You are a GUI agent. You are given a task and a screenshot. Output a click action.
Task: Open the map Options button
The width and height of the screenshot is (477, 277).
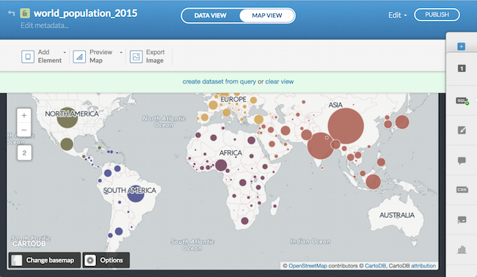(106, 260)
